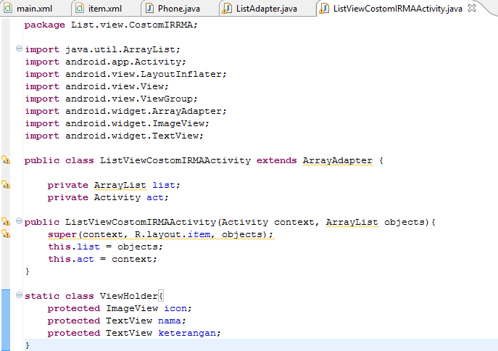
Task: Click the ListViewCostomIRMAActivity.java tab file icon
Action: click(324, 8)
